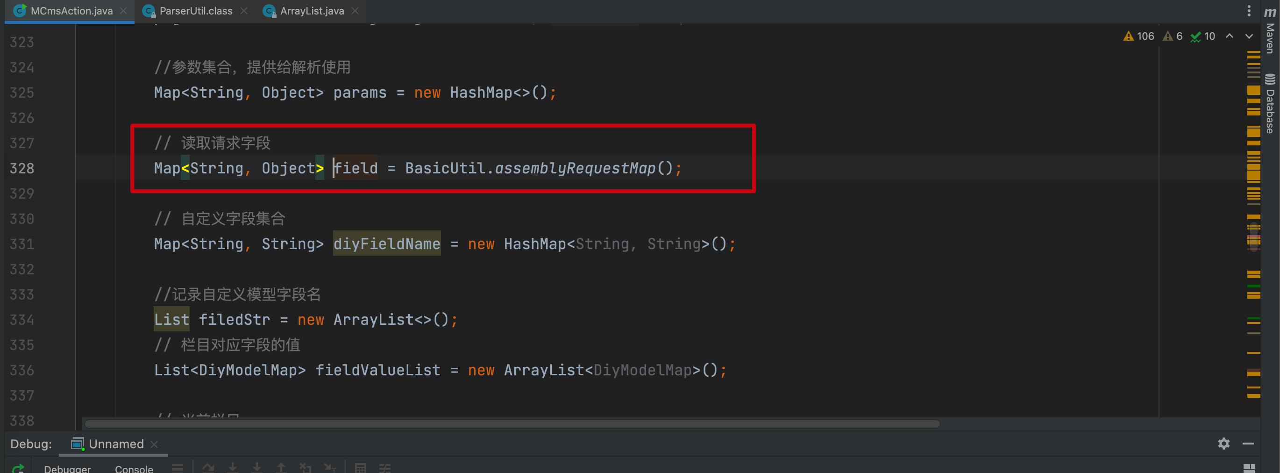Click the 106 warnings indicator
The width and height of the screenshot is (1280, 473).
1138,36
